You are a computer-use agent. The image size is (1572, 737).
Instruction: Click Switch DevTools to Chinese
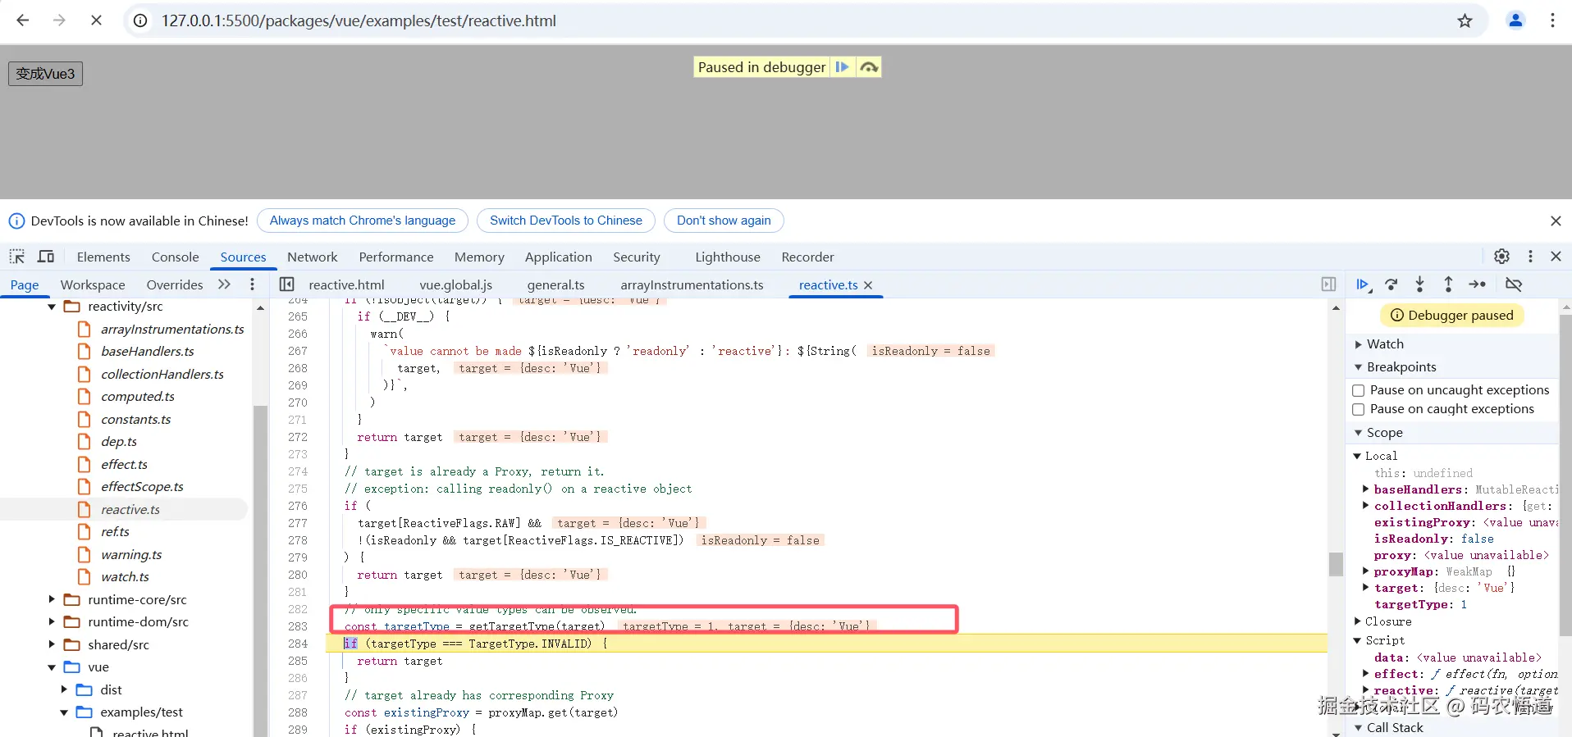point(566,221)
